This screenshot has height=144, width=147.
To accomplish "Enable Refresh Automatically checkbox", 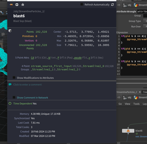I will pyautogui.click(x=82, y=4).
